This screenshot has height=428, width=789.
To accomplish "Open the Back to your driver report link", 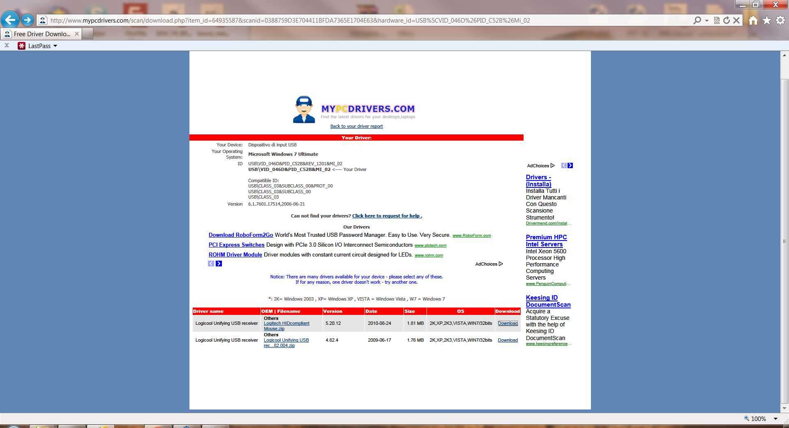I will [356, 126].
